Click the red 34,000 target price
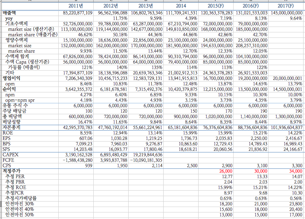Screen dimensions: 305x219 click(x=296, y=171)
